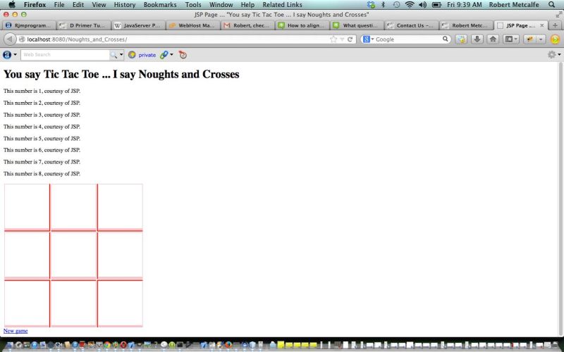Click the bottom-right square of the board
The image size is (564, 352).
120,303
